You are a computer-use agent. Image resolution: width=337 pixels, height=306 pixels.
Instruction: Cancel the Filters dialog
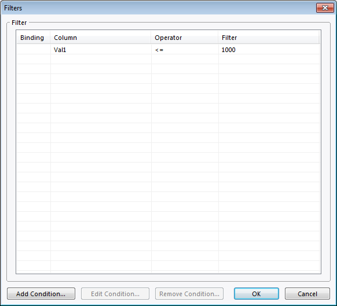tap(307, 293)
